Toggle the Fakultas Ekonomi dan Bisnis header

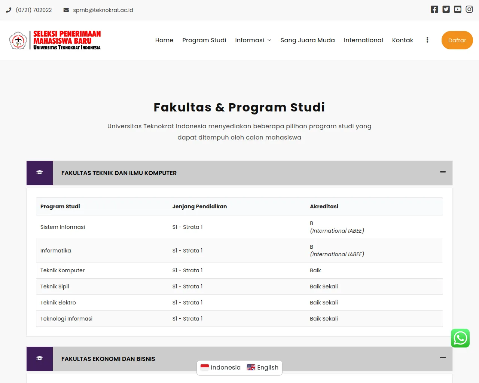[239, 359]
